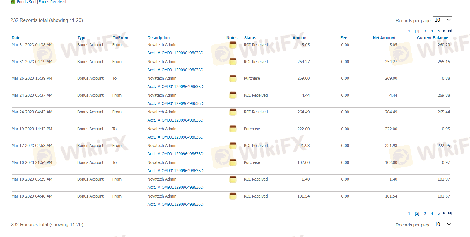The height and width of the screenshot is (237, 470).
Task: Sort by the Amount column header
Action: pos(300,38)
